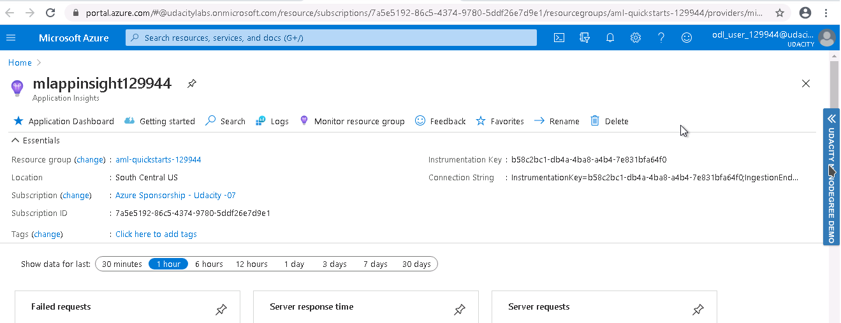Image resolution: width=841 pixels, height=323 pixels.
Task: Bookmark this page with the star
Action: tap(780, 12)
